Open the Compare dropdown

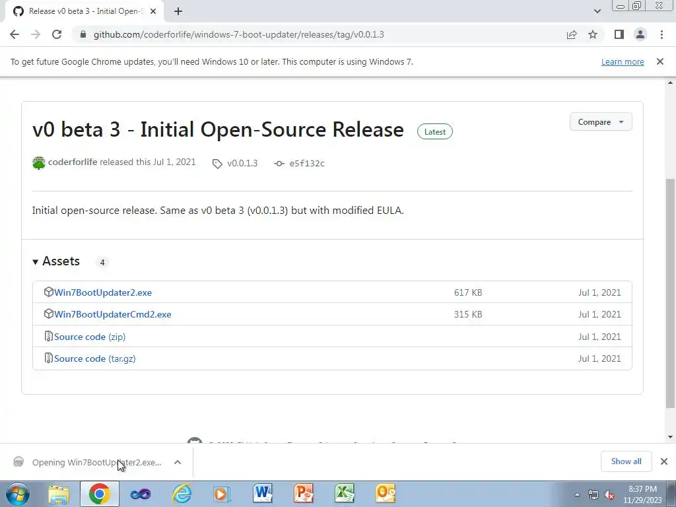601,122
